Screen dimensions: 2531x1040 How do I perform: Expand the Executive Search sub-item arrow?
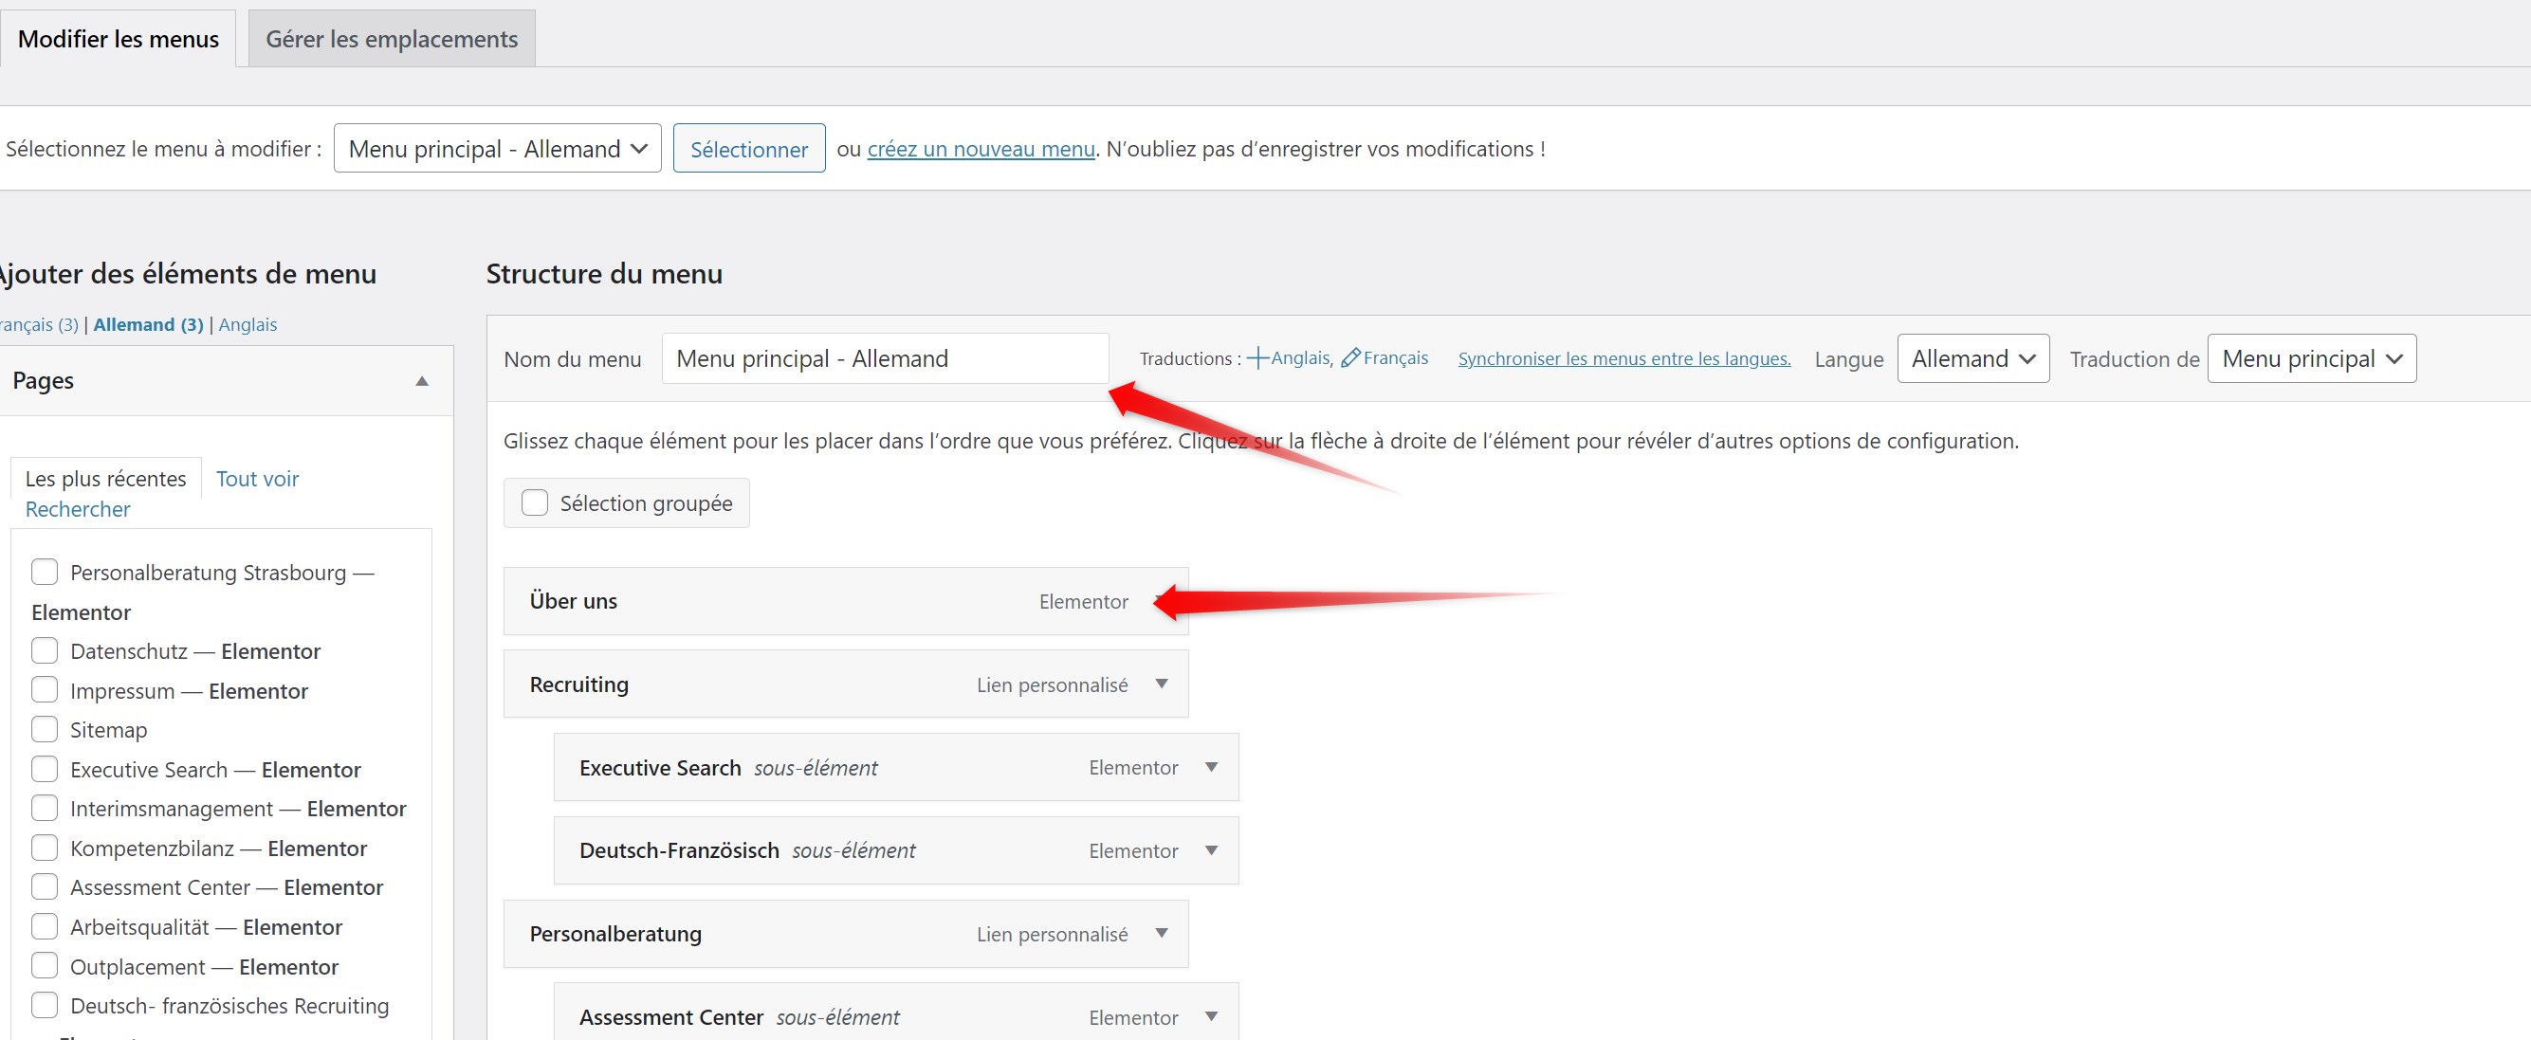point(1212,767)
